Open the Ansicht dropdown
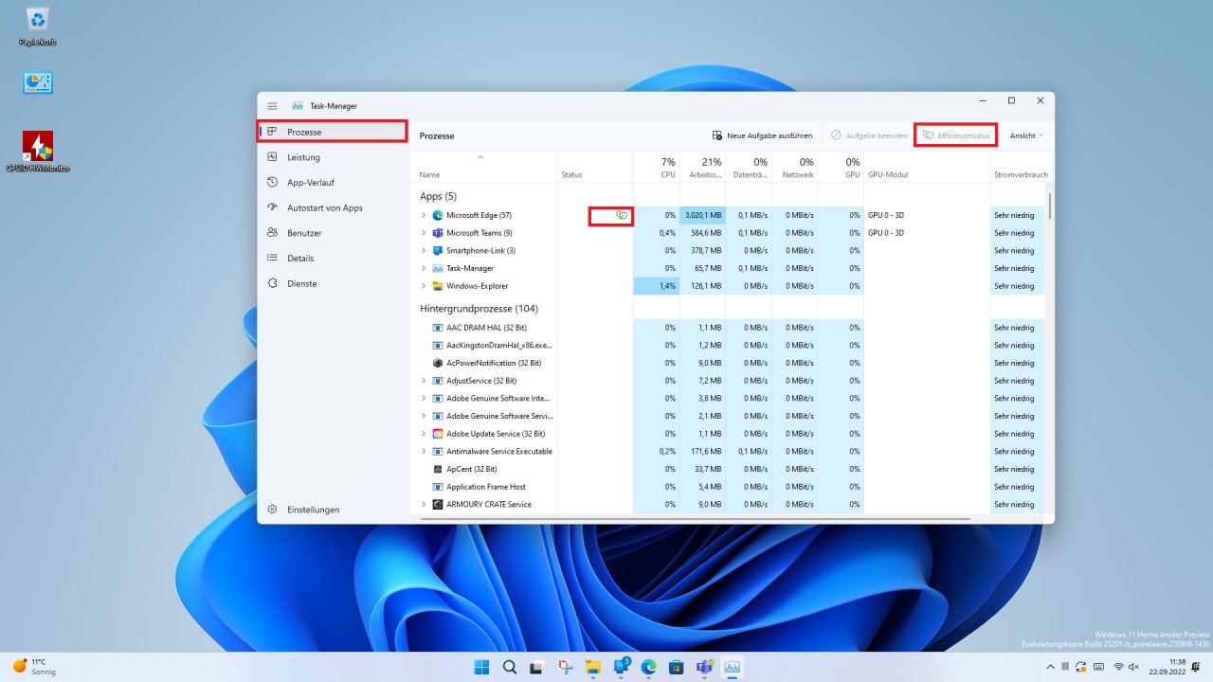Screen dimensions: 1213x682 (x=1026, y=135)
